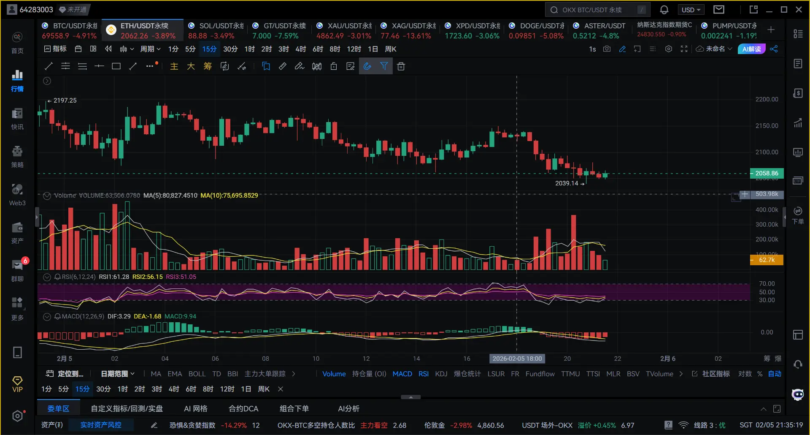The height and width of the screenshot is (435, 810).
Task: Click the search box OKX BTC/USDT 永续
Action: tap(597, 10)
